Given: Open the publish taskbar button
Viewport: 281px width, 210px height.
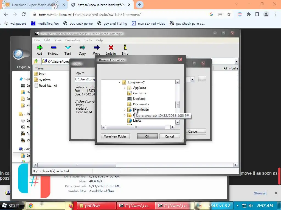Looking at the screenshot, I should [97, 206].
